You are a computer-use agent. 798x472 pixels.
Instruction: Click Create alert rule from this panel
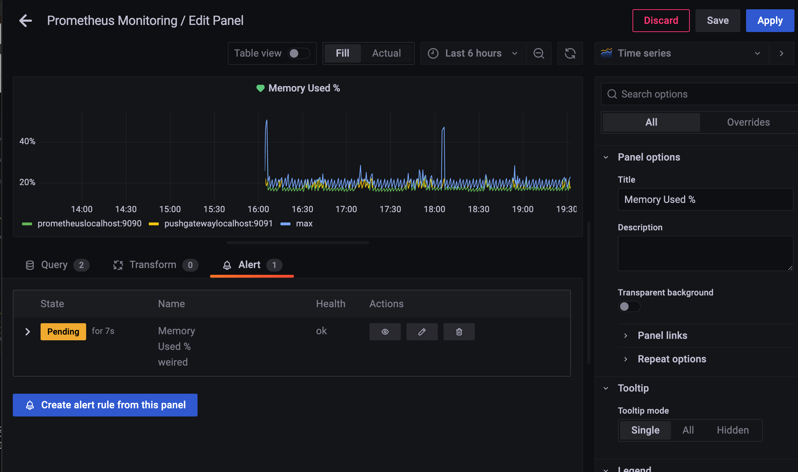tap(105, 405)
